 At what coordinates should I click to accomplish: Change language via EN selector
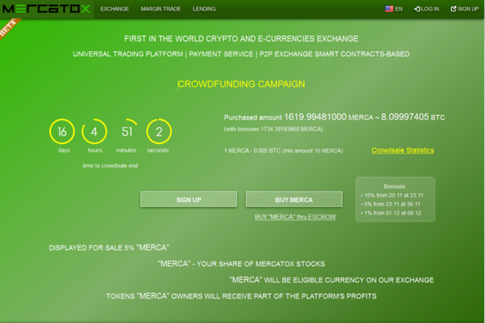399,9
